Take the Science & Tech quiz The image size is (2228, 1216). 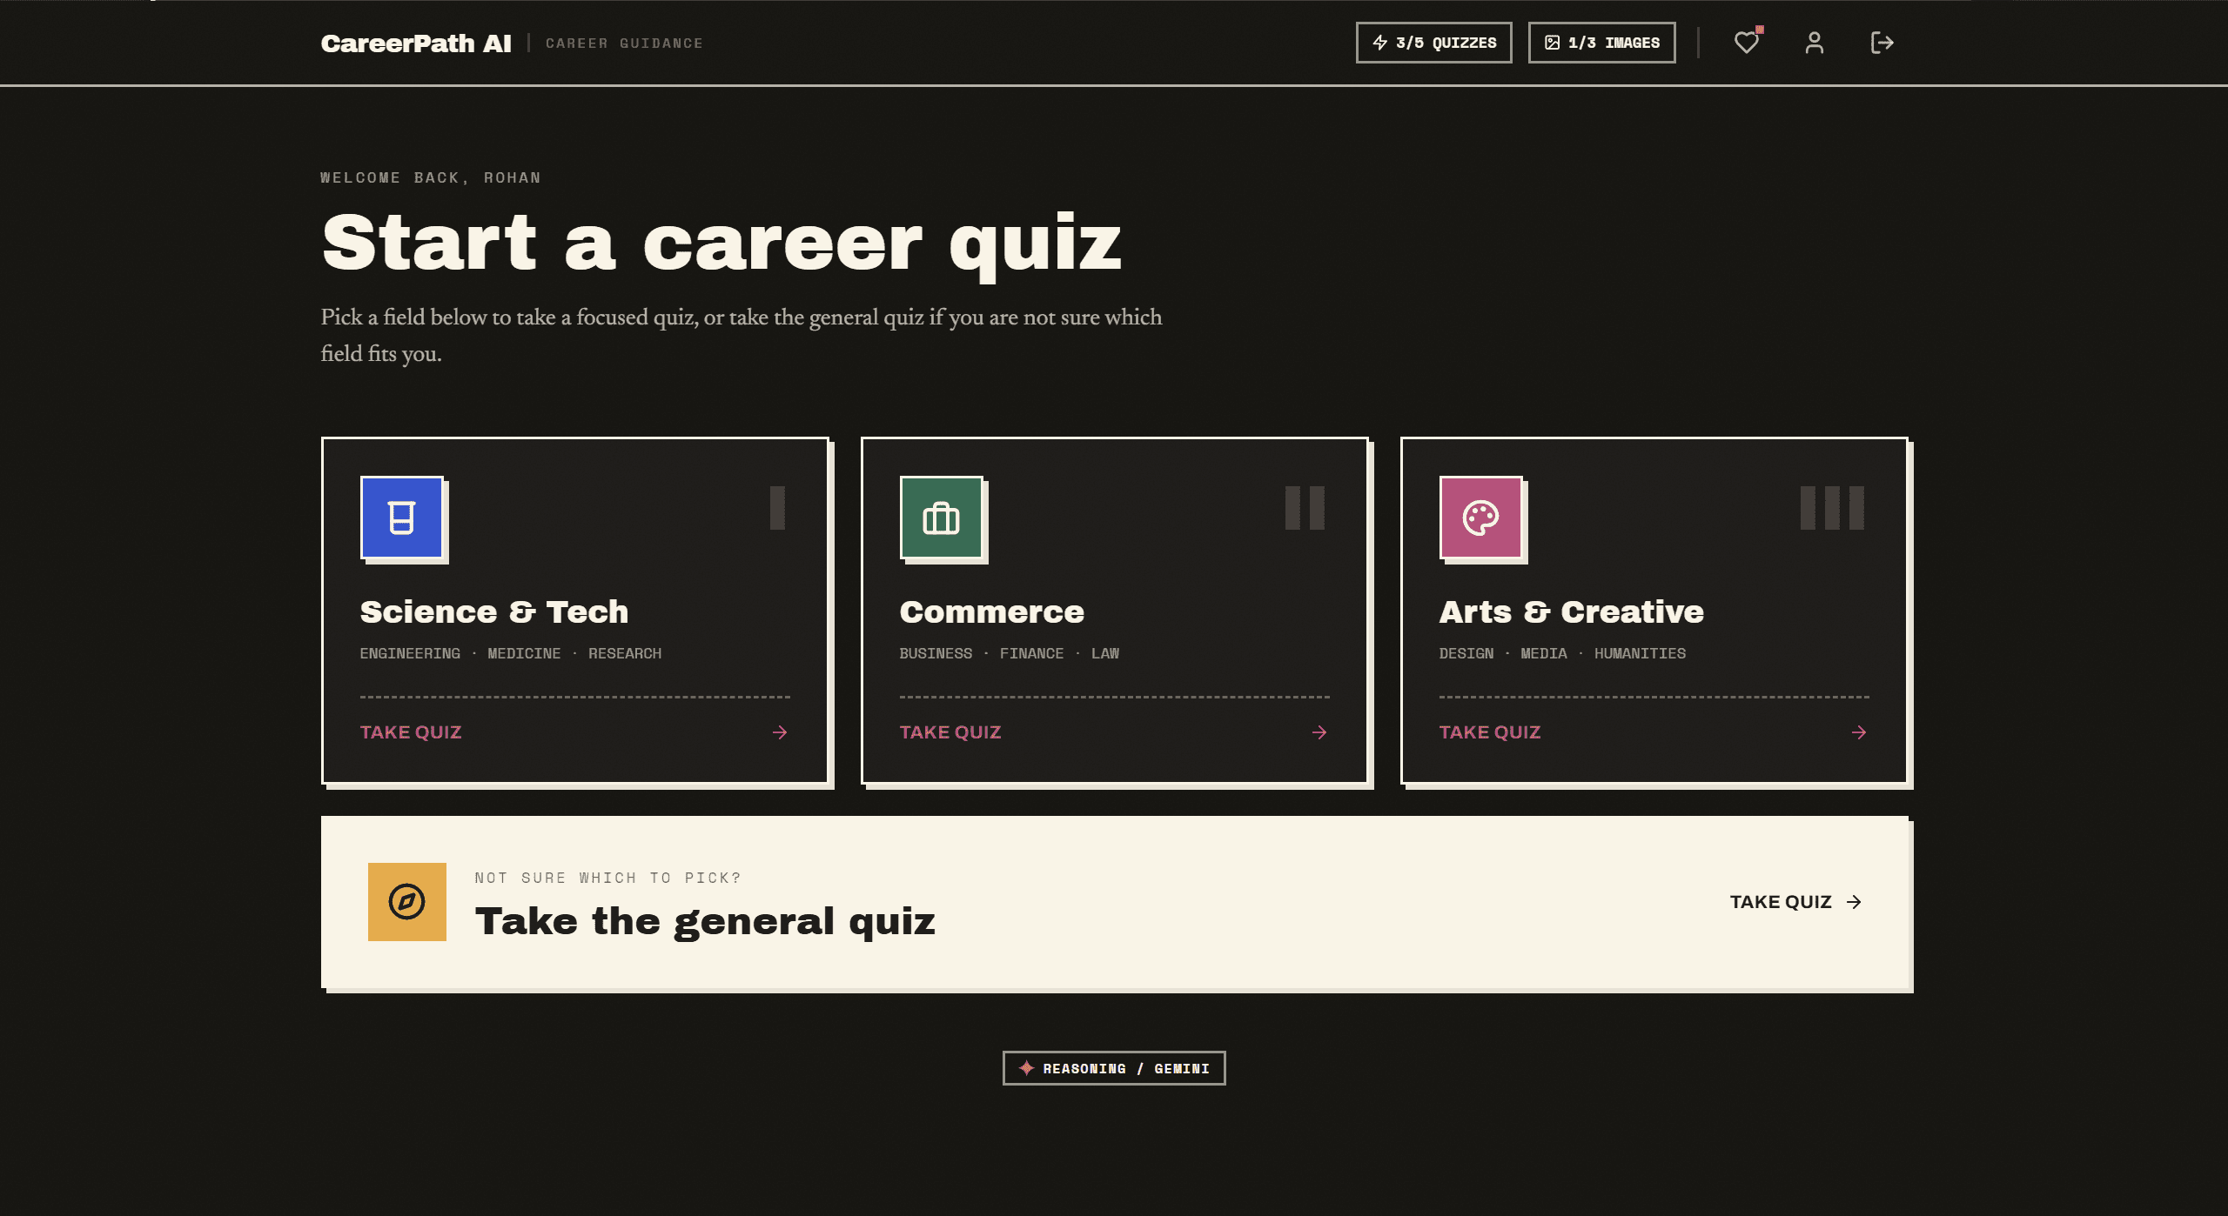[411, 732]
